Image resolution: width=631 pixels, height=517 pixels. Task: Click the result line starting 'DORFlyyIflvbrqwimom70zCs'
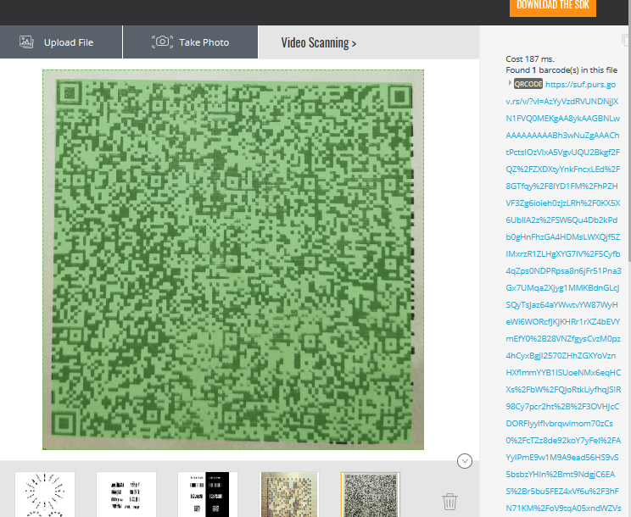pyautogui.click(x=560, y=423)
